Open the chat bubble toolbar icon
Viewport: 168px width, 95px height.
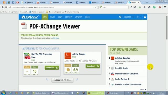[x=149, y=7]
